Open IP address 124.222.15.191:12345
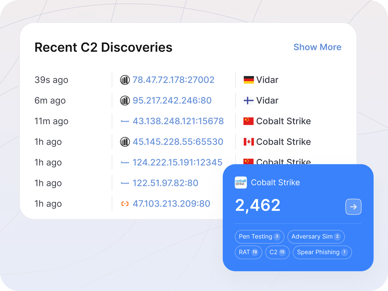The image size is (388, 291). tap(178, 162)
